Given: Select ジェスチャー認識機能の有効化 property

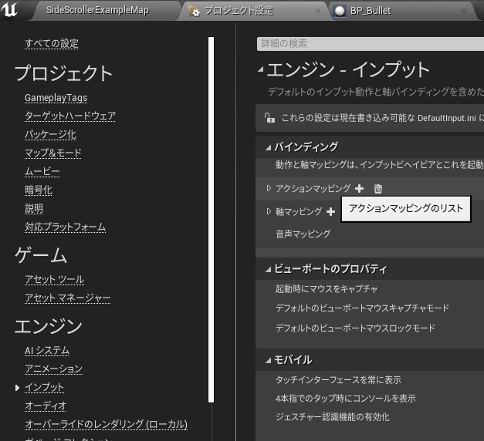Looking at the screenshot, I should (x=333, y=417).
